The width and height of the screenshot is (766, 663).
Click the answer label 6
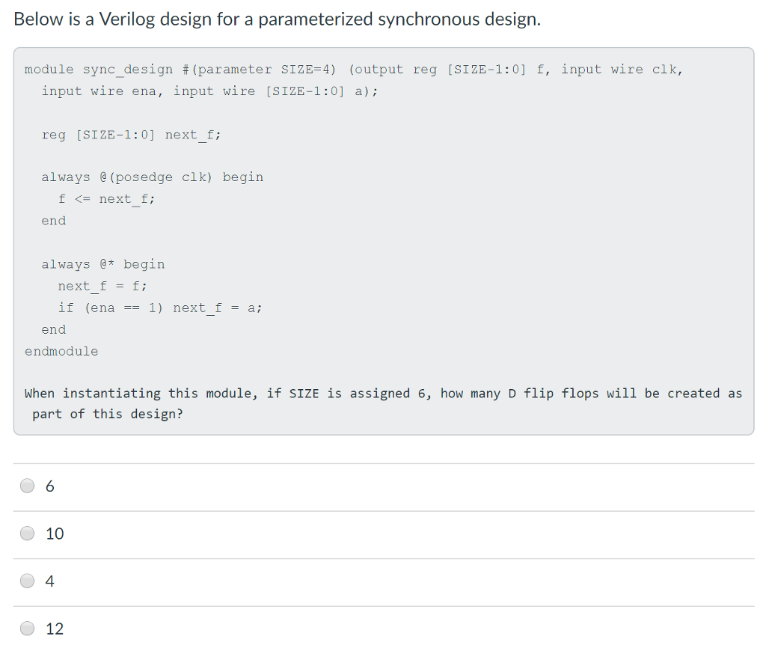click(x=49, y=486)
